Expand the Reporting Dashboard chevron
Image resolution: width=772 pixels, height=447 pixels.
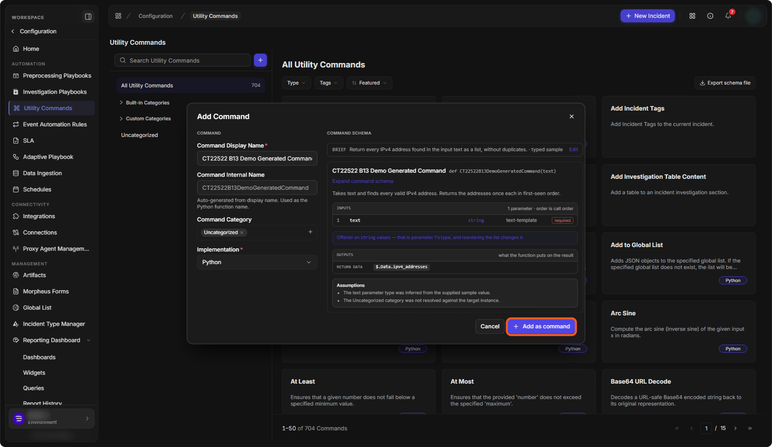point(89,340)
